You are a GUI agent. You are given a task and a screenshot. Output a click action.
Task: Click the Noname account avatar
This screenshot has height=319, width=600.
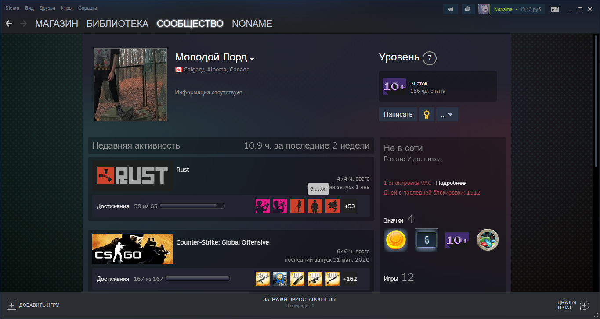[x=484, y=9]
